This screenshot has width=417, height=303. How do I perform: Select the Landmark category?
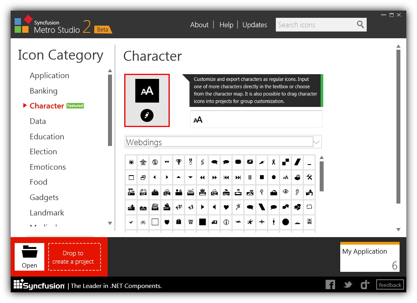point(47,213)
